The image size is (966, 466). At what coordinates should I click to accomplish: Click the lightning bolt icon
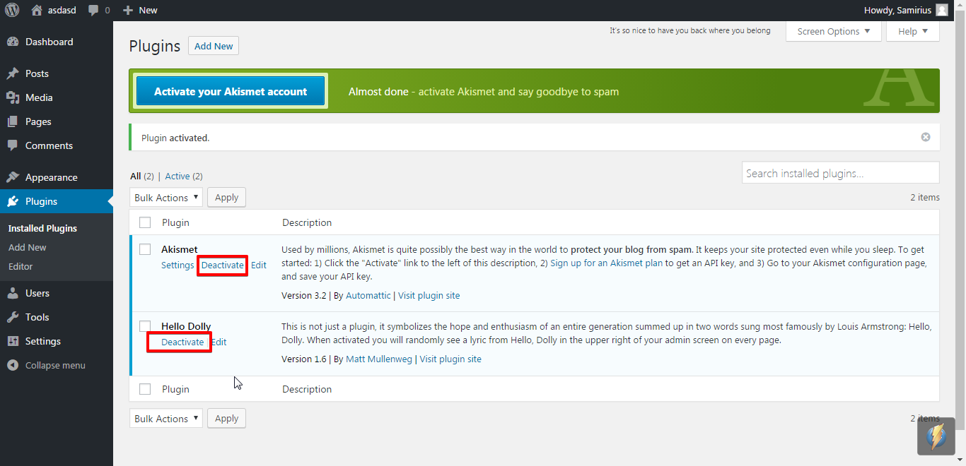(x=936, y=436)
